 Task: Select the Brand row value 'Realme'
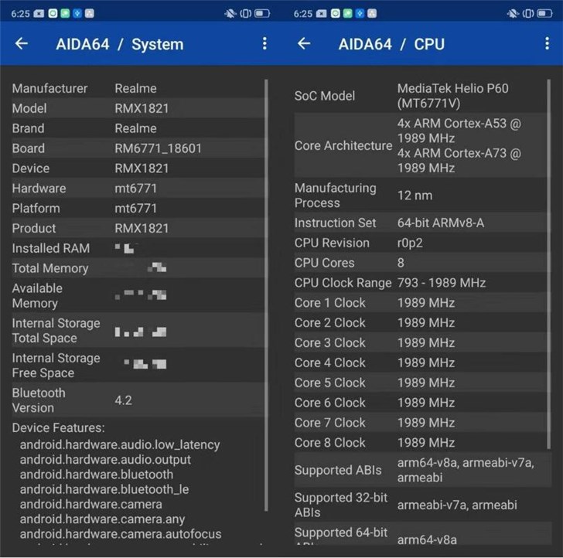[135, 128]
